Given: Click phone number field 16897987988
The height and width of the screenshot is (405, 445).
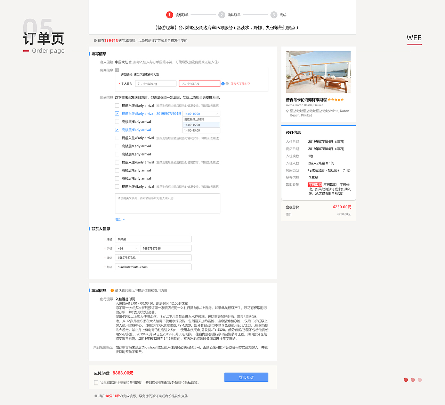Looking at the screenshot, I should tap(166, 248).
